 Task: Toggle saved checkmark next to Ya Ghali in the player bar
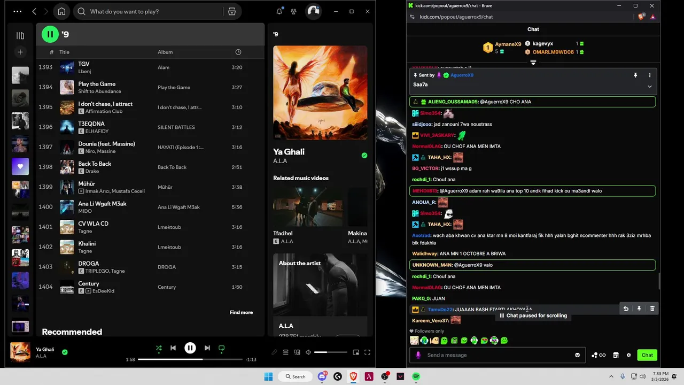pos(65,352)
